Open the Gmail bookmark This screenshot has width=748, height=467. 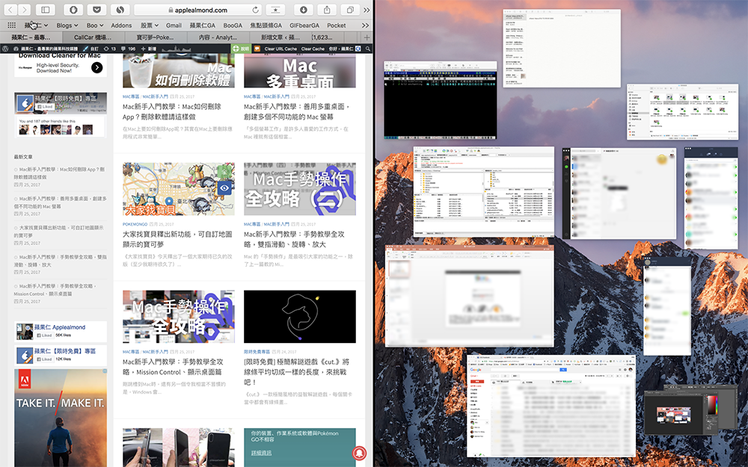174,25
